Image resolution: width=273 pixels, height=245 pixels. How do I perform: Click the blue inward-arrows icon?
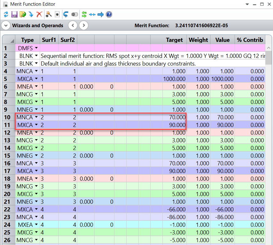(92, 15)
